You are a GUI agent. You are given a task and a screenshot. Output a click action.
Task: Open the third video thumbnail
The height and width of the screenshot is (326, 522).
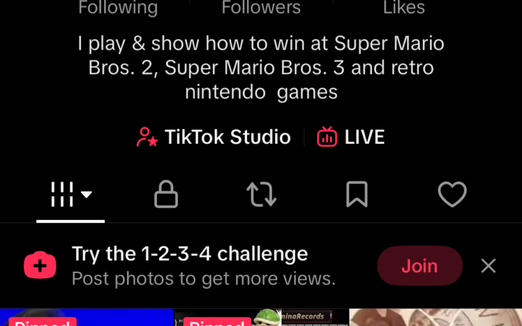(436, 317)
